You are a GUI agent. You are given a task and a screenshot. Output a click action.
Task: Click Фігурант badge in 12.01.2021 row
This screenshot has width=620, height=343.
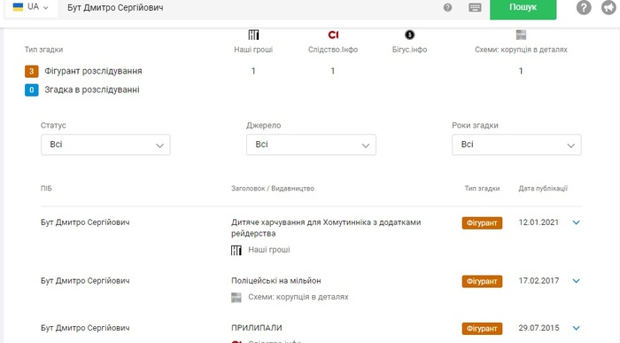tap(482, 223)
